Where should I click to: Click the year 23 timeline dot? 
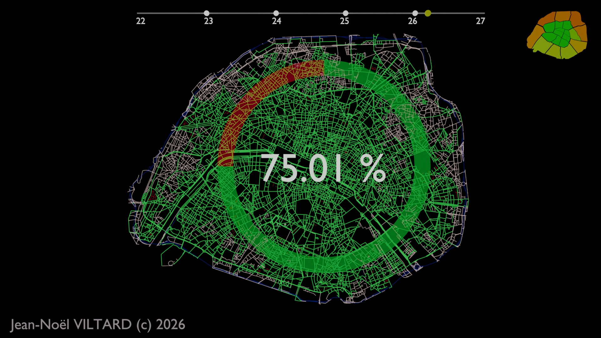[x=207, y=13]
